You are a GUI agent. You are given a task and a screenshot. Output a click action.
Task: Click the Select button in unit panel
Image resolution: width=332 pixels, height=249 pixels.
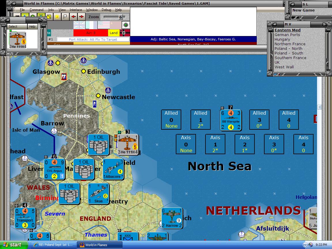pyautogui.click(x=17, y=27)
